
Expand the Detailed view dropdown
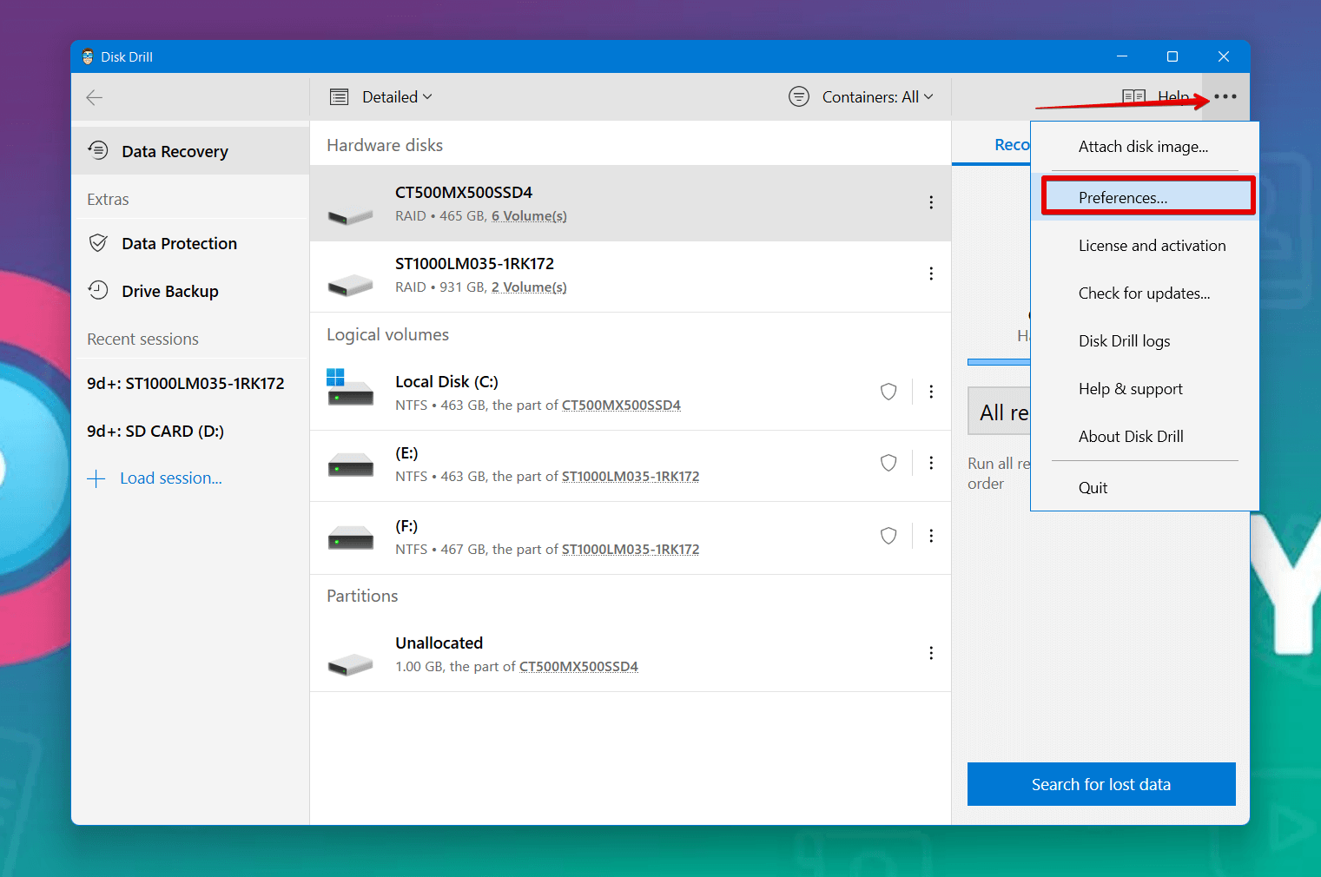click(397, 97)
